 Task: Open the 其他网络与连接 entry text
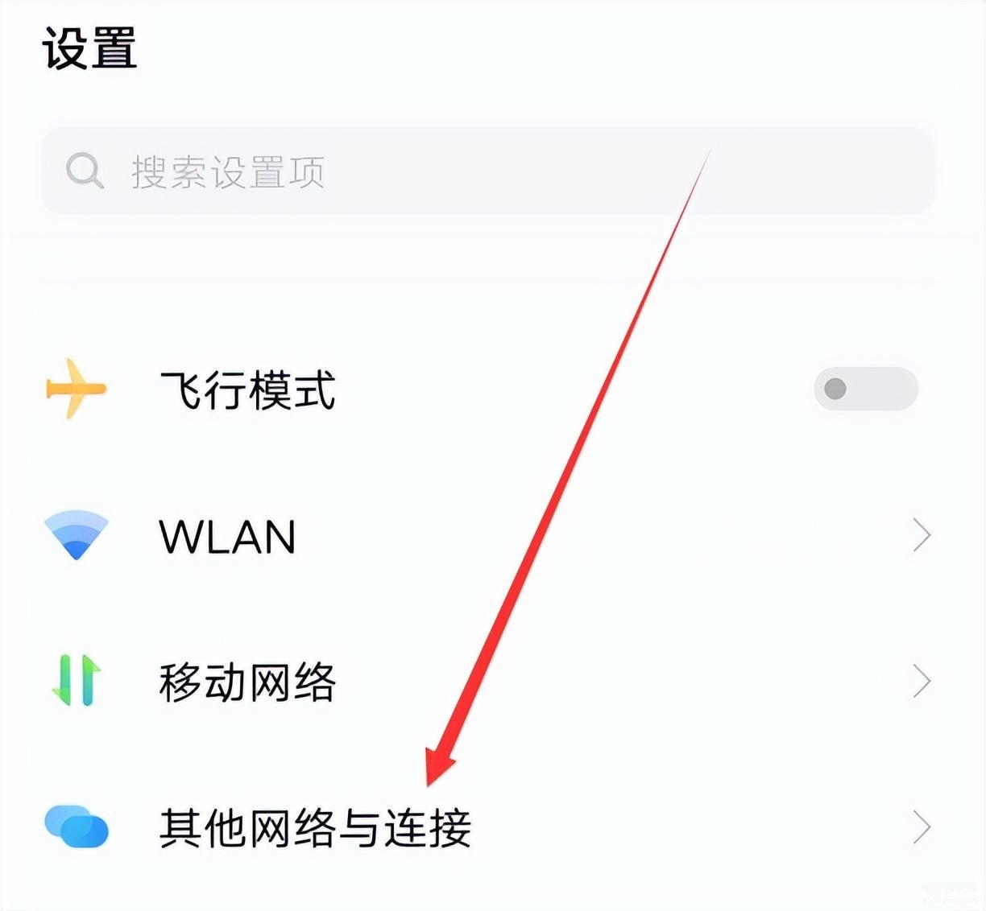[x=315, y=828]
